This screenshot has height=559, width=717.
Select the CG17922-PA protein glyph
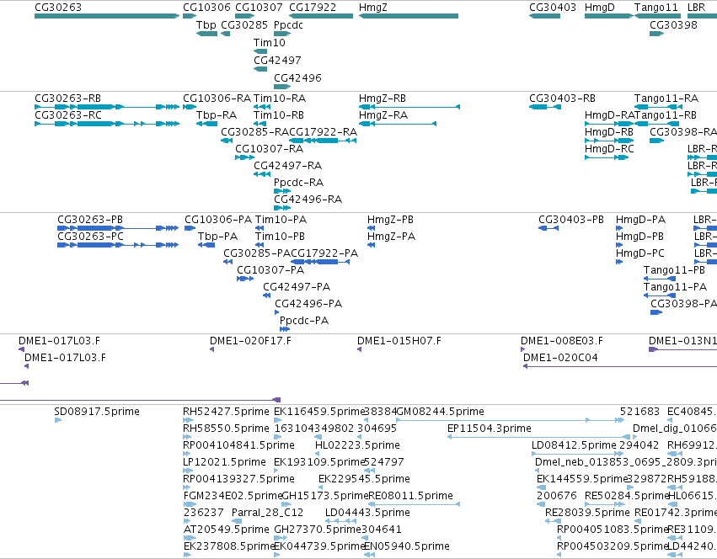coord(320,262)
